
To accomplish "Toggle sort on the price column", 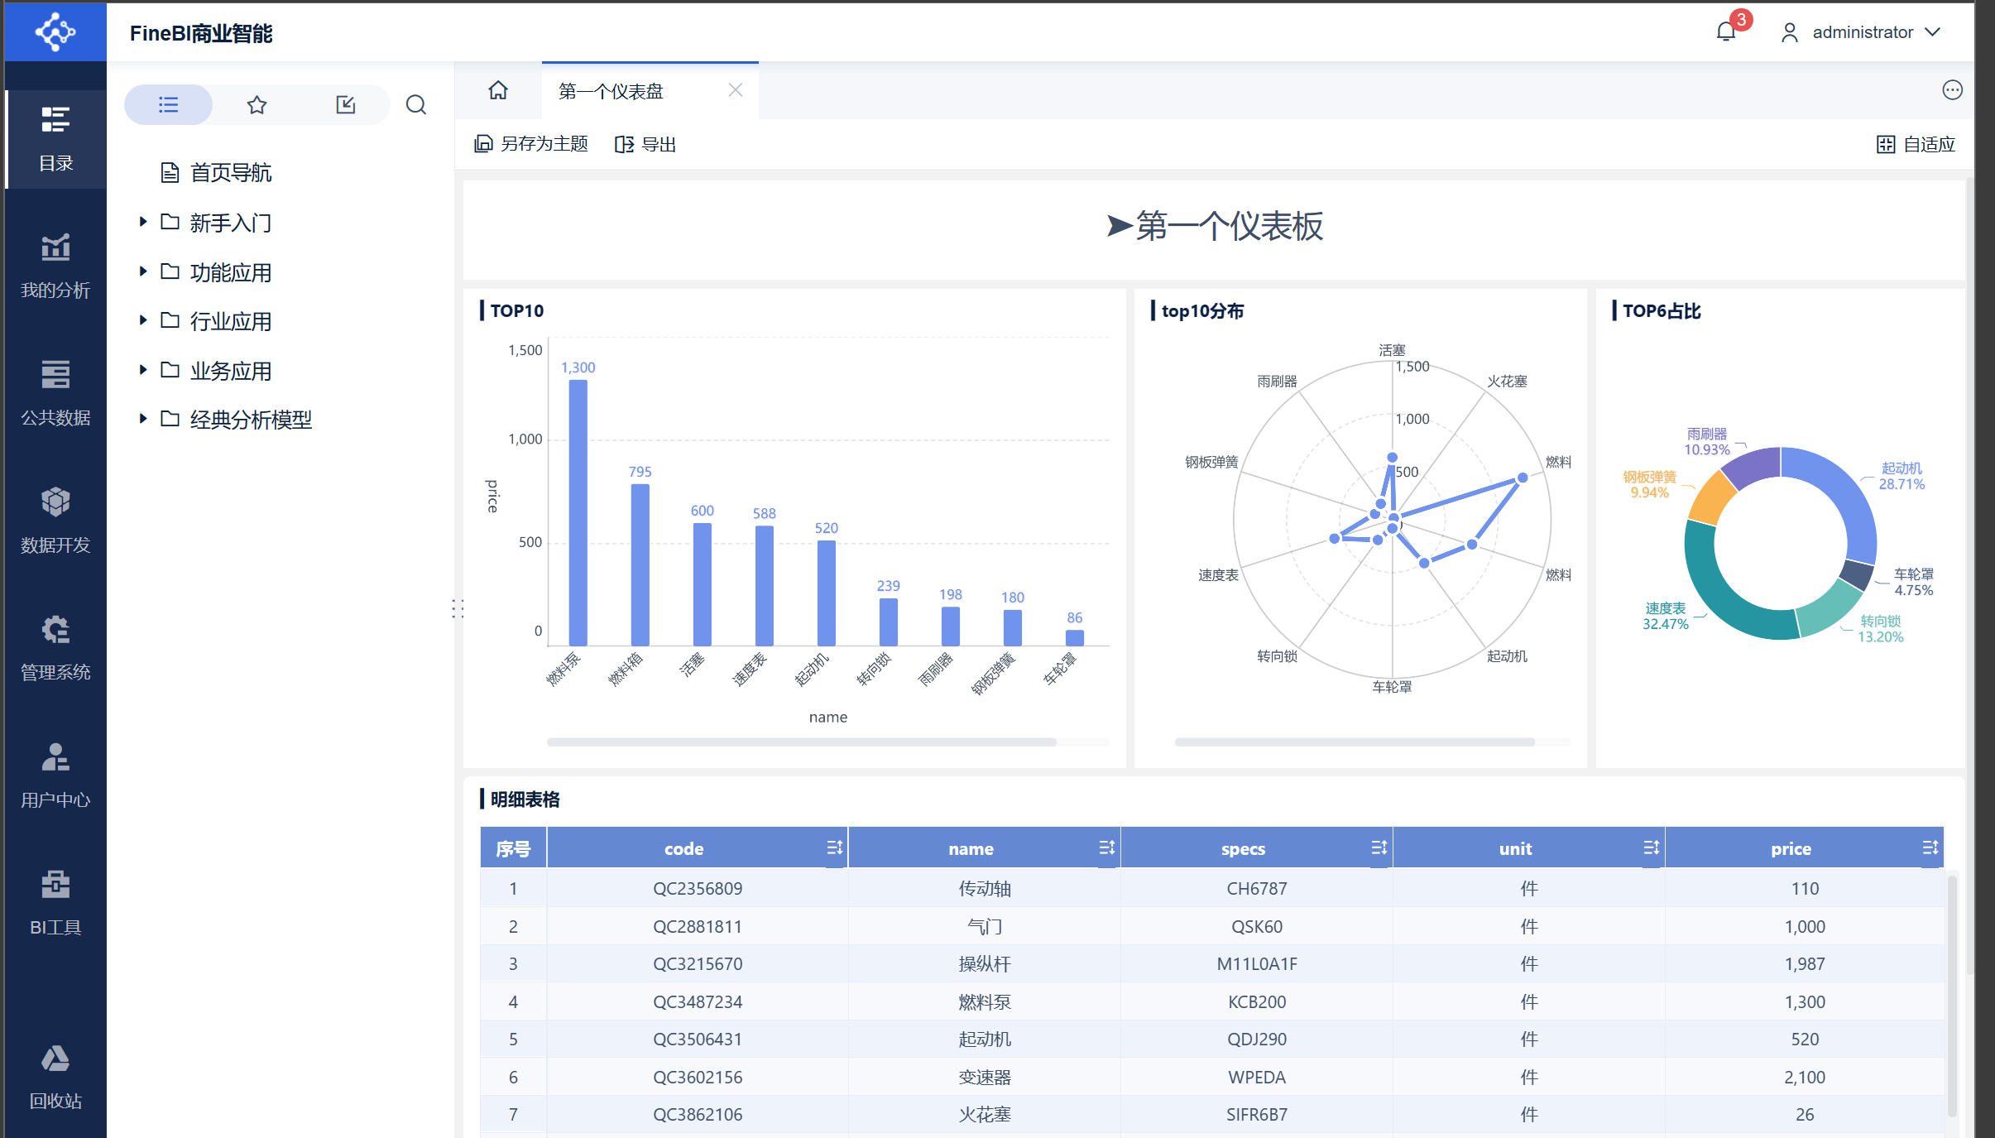I will click(1930, 847).
